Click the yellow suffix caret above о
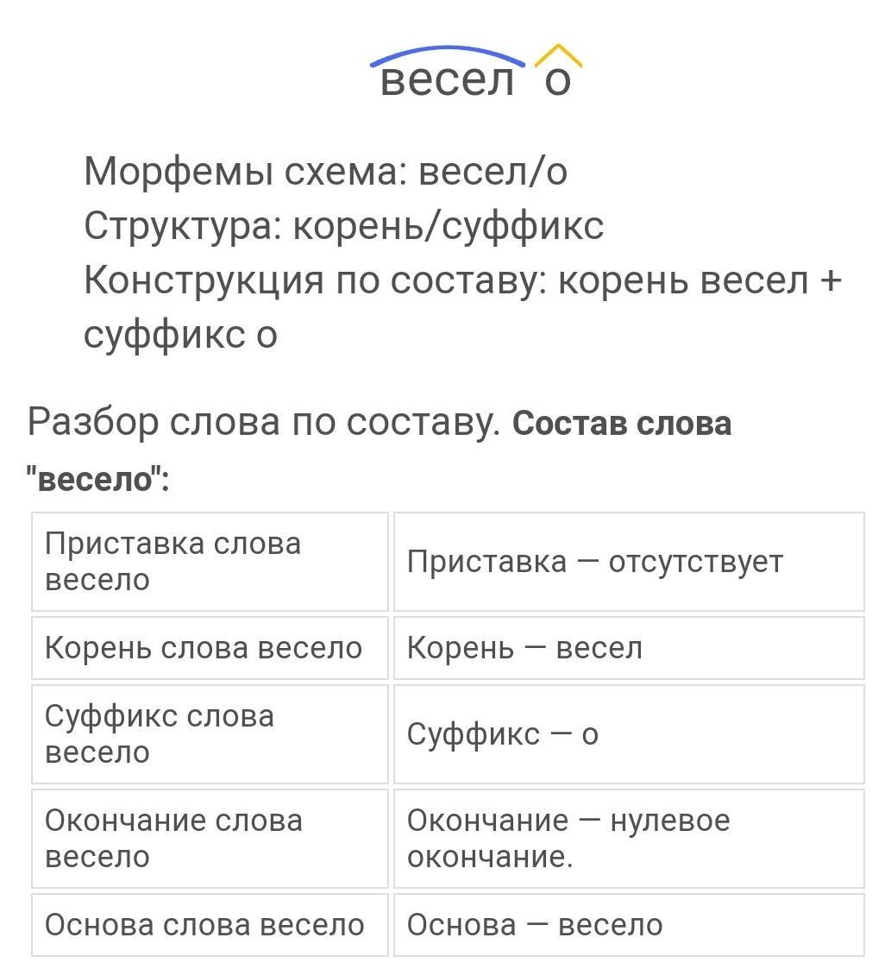This screenshot has width=891, height=969. point(558,56)
